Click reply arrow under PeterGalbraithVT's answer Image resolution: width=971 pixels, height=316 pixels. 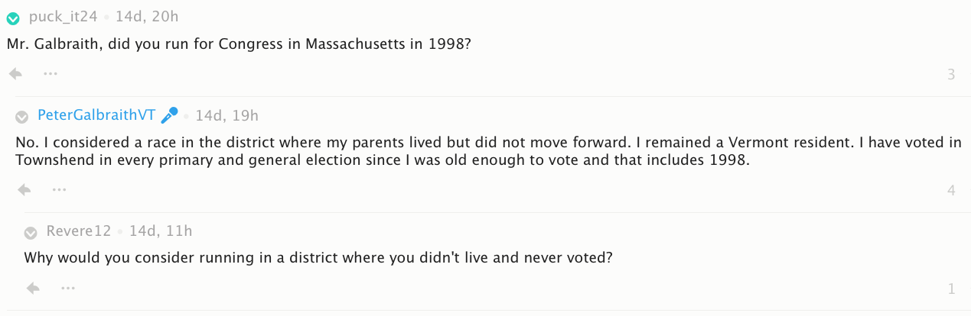(x=24, y=189)
